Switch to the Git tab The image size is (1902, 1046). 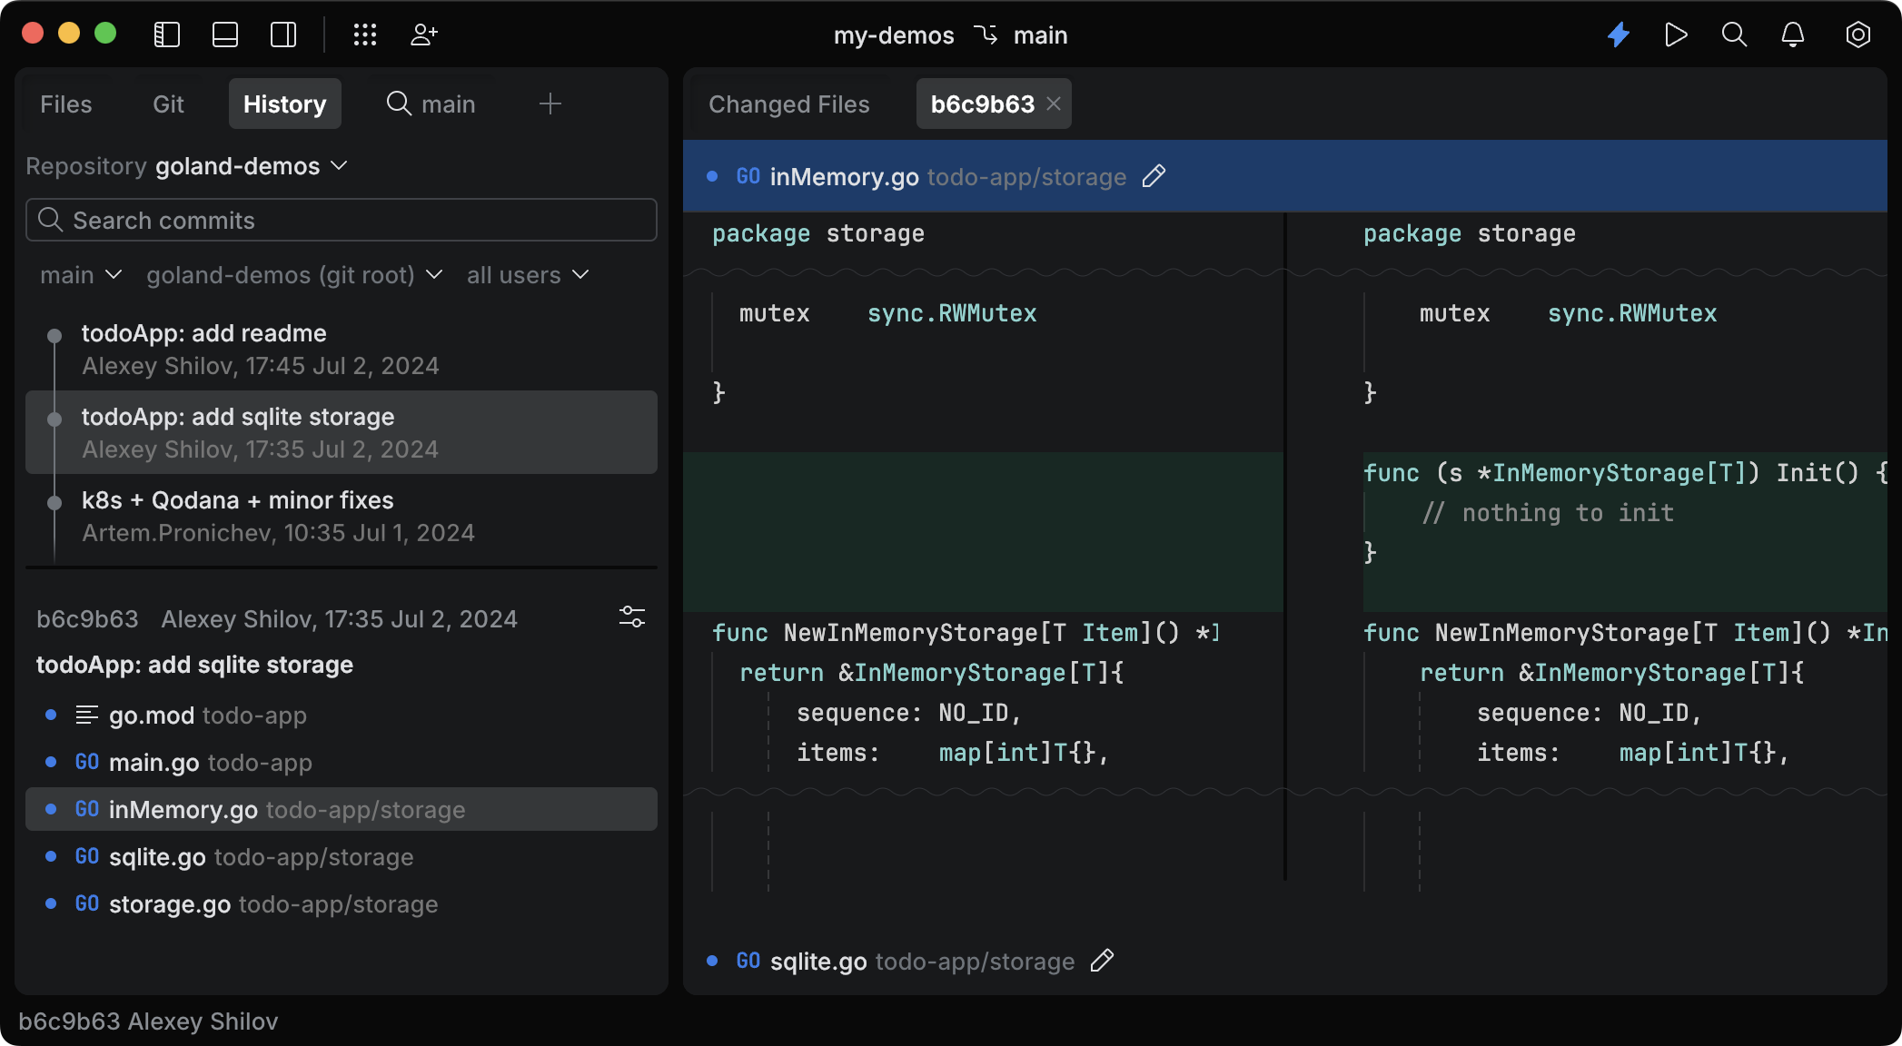point(168,104)
